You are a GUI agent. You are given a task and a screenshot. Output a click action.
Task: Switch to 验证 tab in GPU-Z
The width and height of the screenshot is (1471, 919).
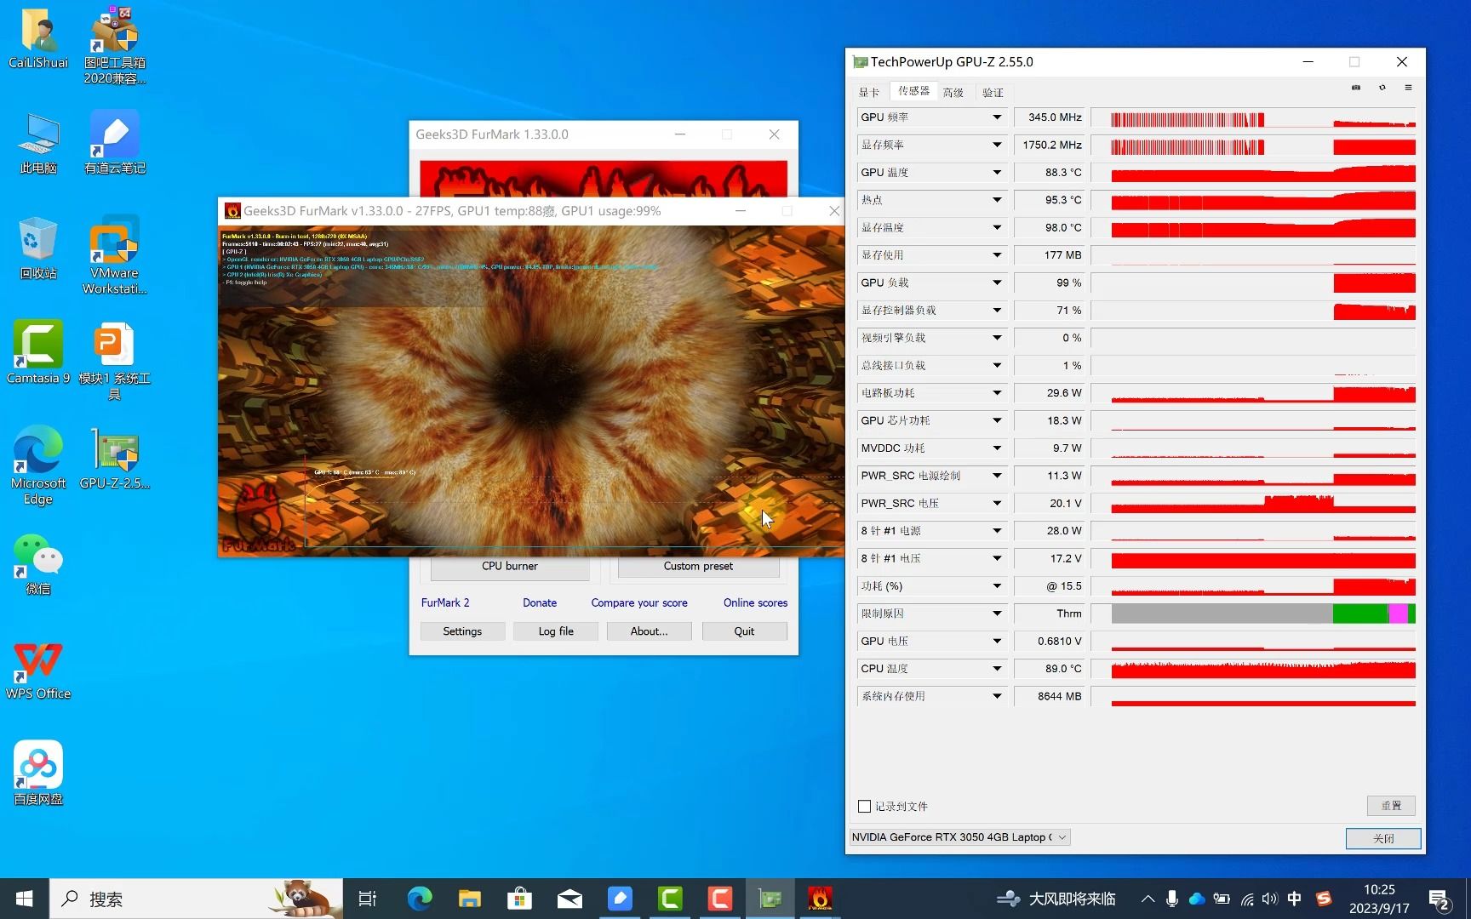tap(993, 92)
